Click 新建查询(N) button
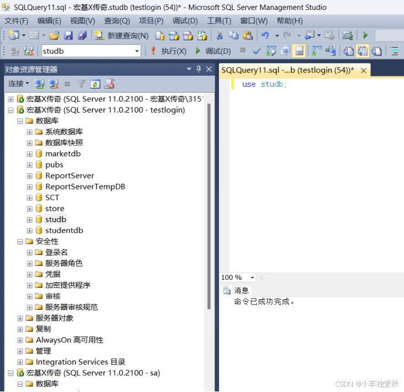This screenshot has width=404, height=392. tap(121, 36)
